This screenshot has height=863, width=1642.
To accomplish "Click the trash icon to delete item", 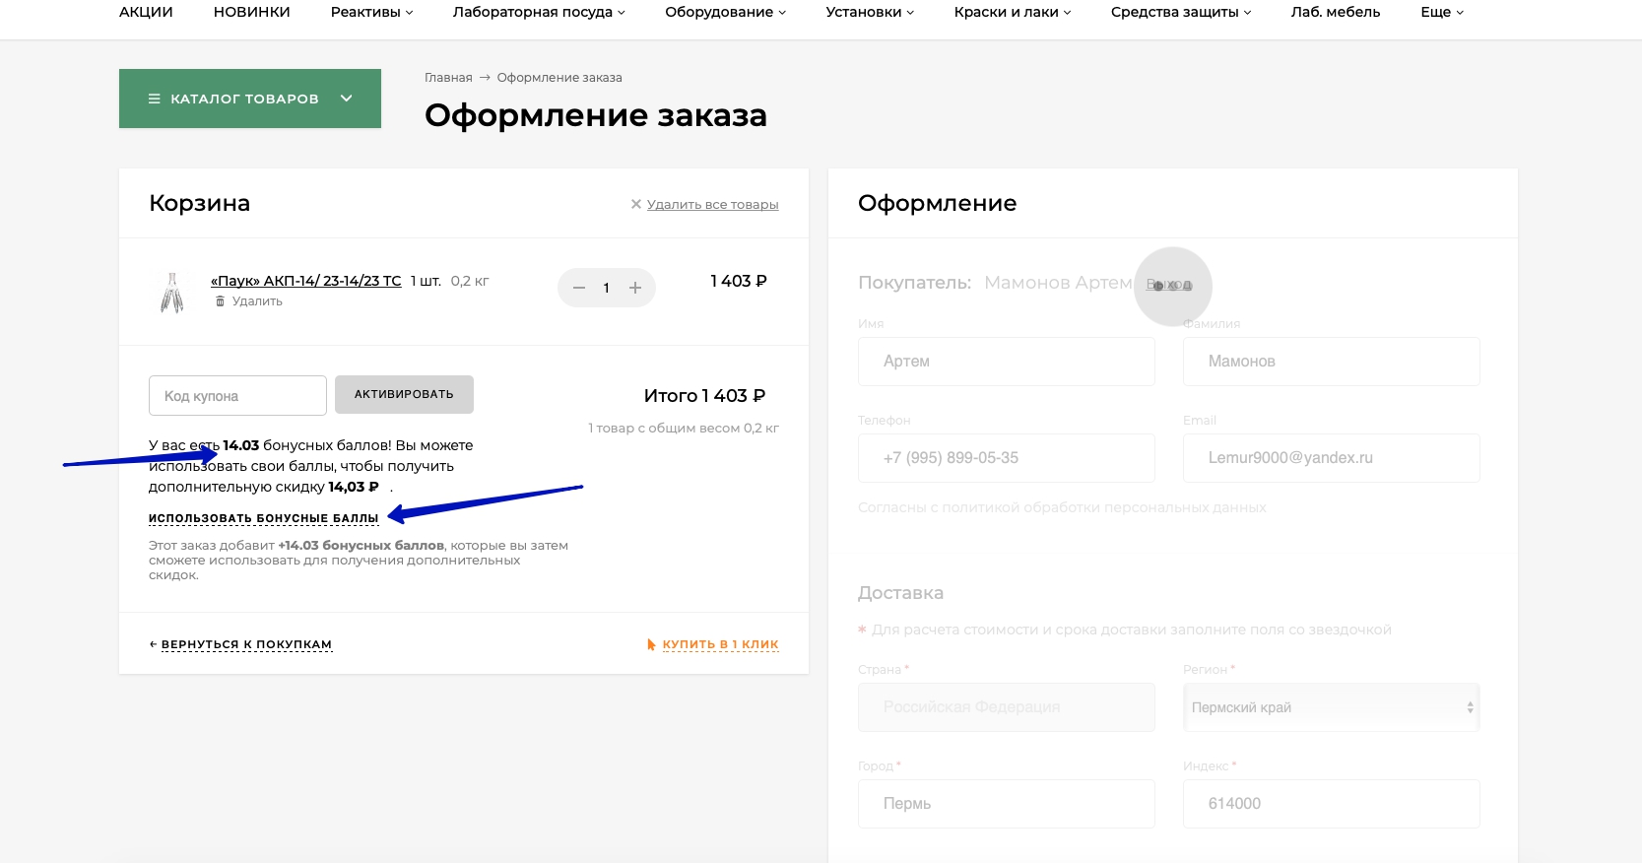I will (x=220, y=301).
